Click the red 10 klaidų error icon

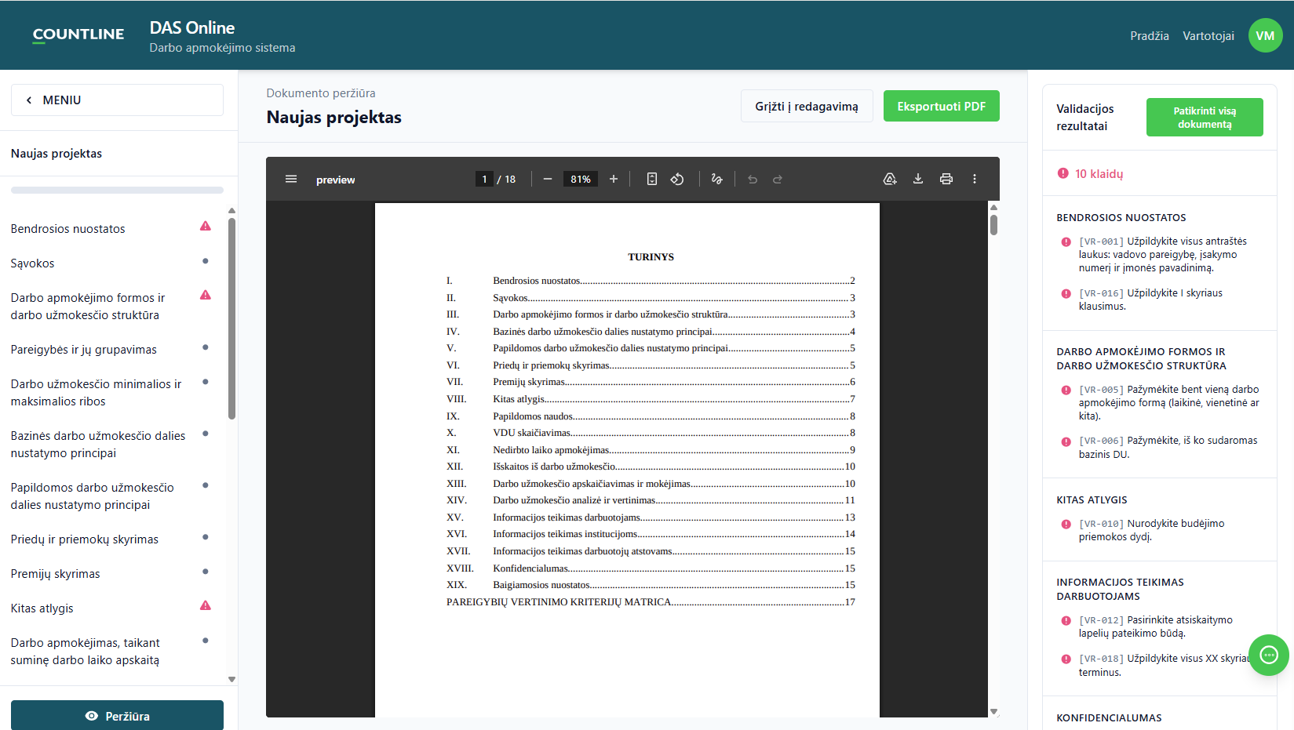pyautogui.click(x=1063, y=173)
